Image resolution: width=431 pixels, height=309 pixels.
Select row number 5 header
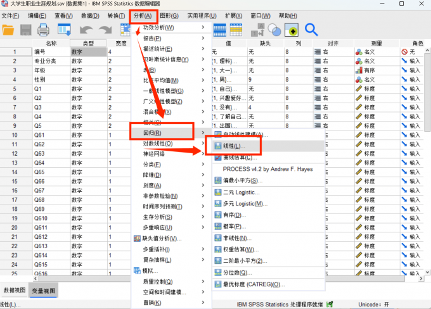point(16,89)
